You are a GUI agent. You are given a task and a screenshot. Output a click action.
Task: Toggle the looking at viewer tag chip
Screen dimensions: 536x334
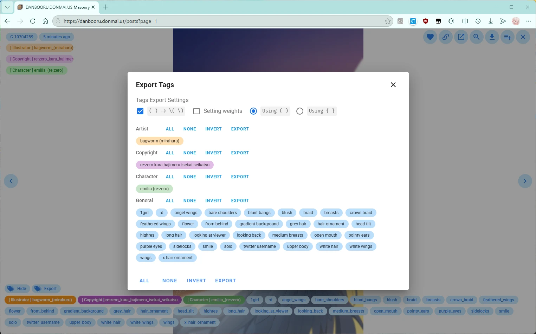(209, 235)
